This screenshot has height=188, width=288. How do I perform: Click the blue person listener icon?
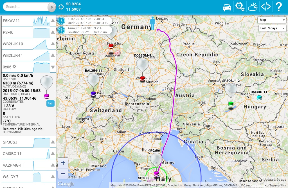153,23
